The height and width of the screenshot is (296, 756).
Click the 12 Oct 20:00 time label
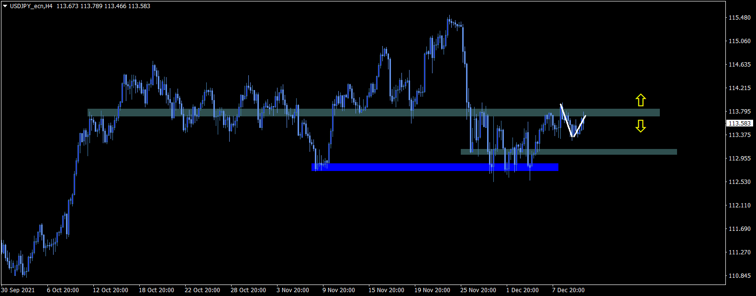(111, 290)
